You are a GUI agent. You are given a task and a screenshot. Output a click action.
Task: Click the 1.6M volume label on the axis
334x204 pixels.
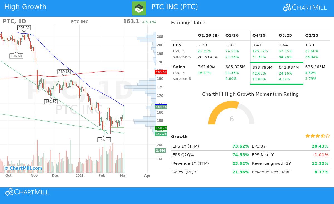point(160,151)
